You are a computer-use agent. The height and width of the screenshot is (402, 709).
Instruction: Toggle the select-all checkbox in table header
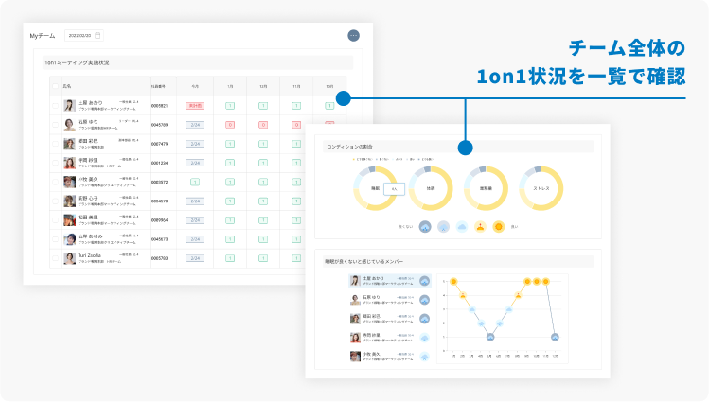click(x=57, y=85)
